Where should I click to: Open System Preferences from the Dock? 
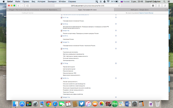pyautogui.click(x=135, y=104)
